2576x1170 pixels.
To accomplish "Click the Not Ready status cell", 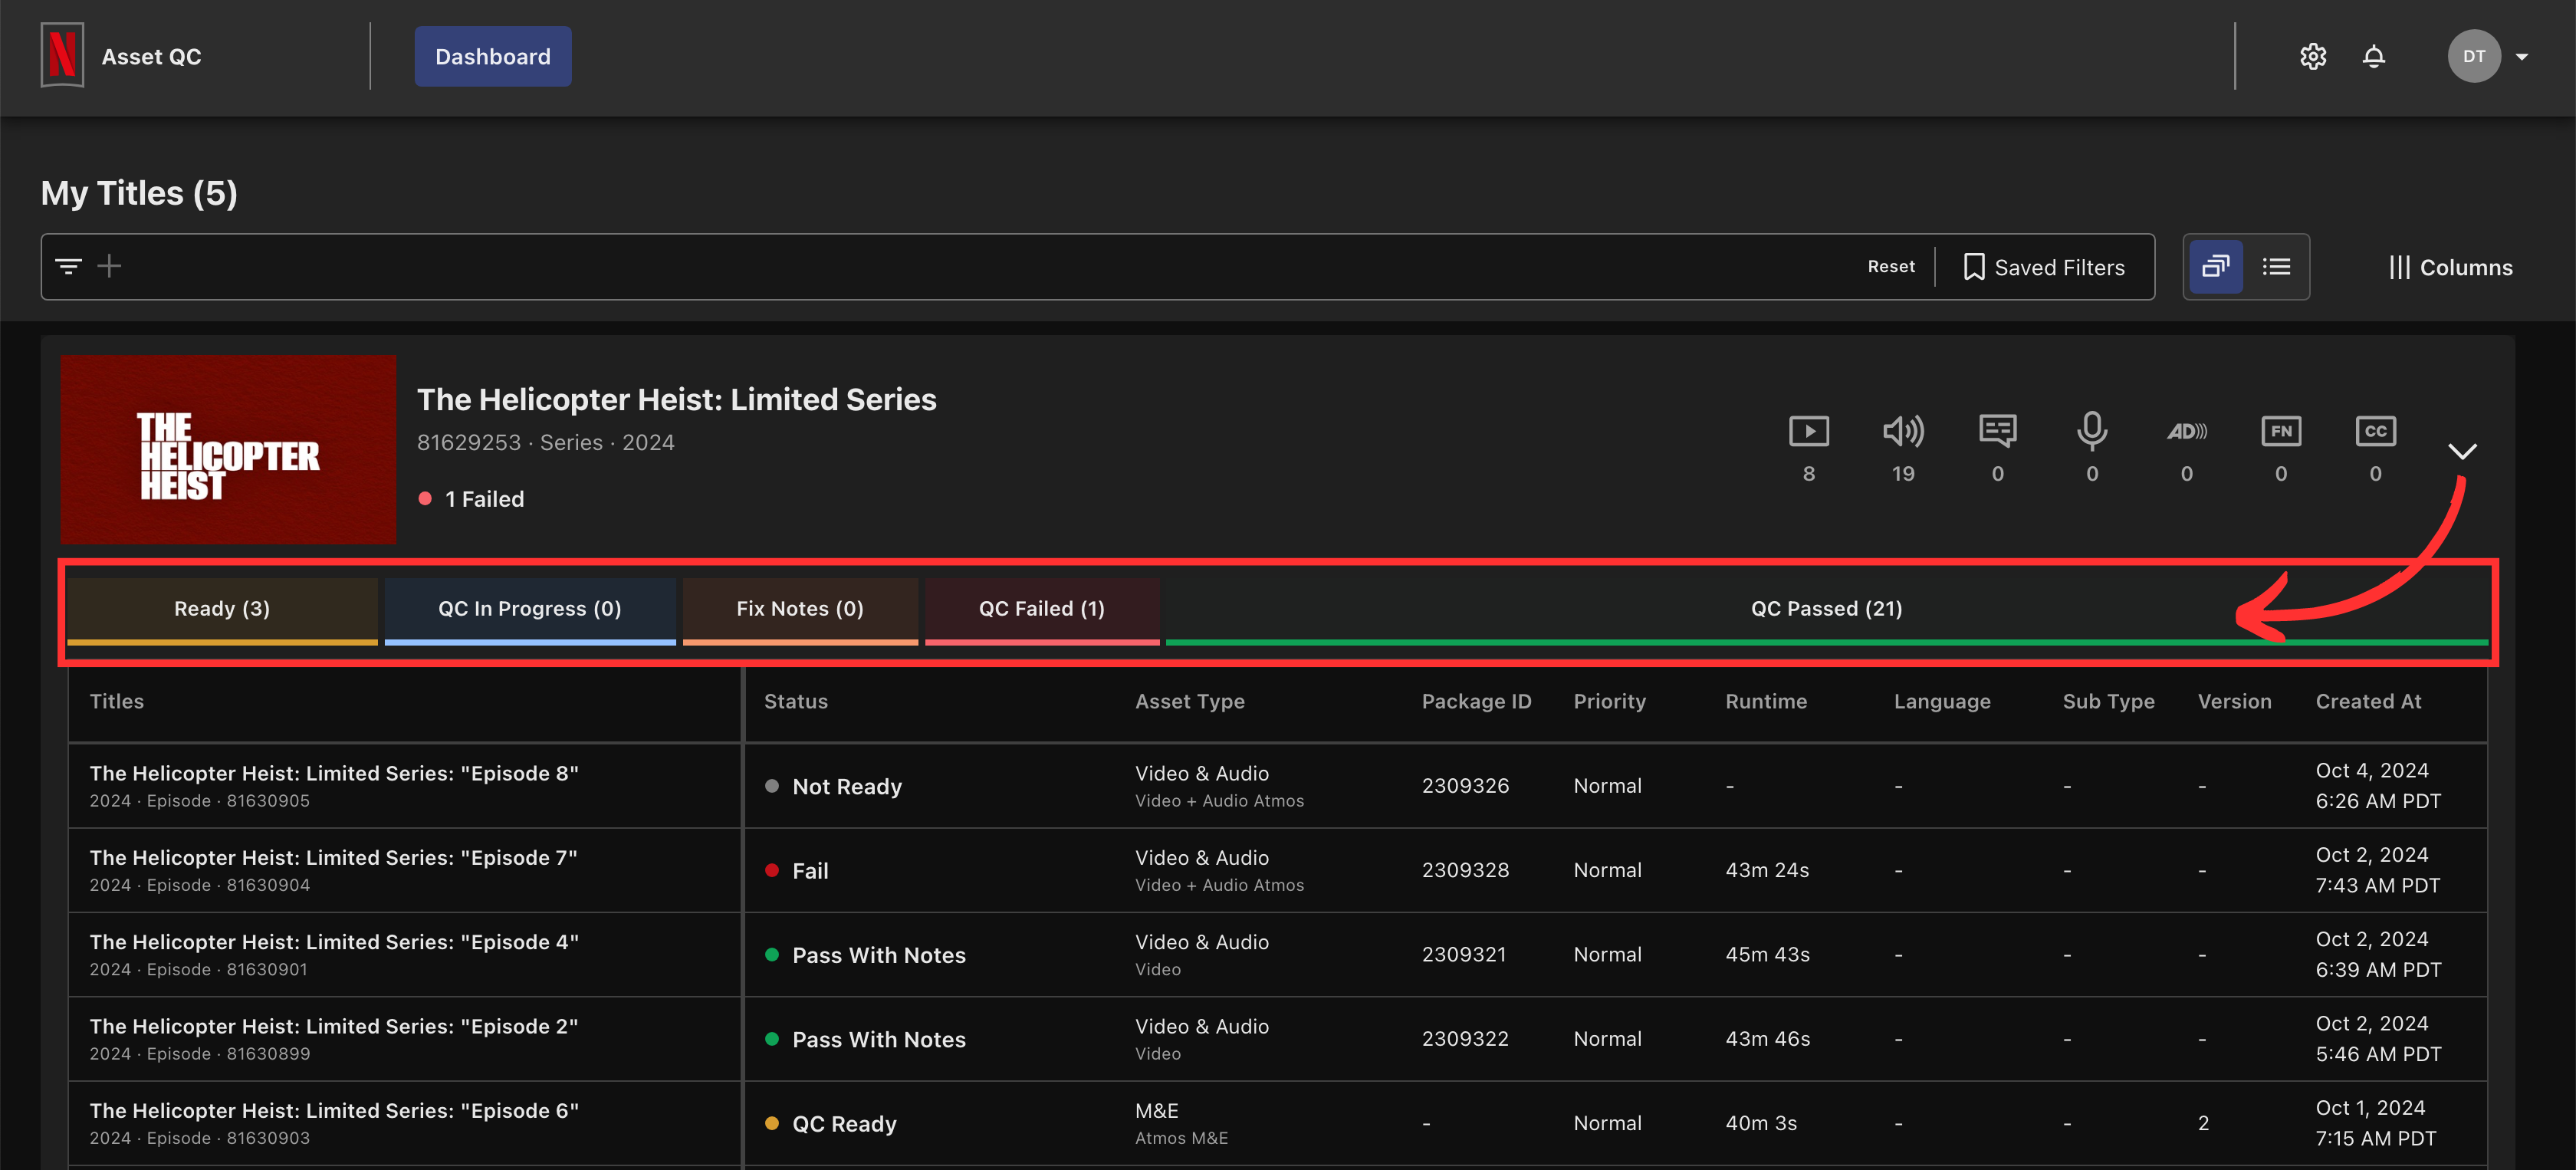I will [834, 787].
